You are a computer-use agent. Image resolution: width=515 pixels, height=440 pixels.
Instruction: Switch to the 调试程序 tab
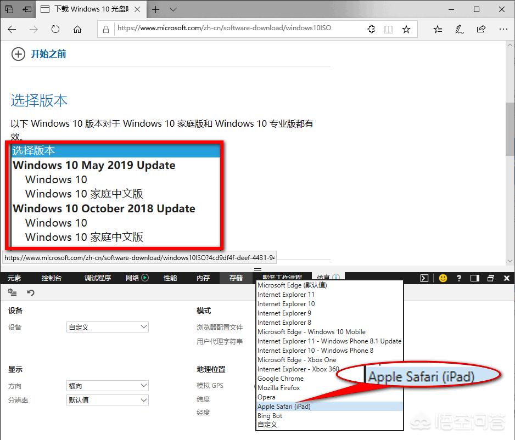coord(98,278)
